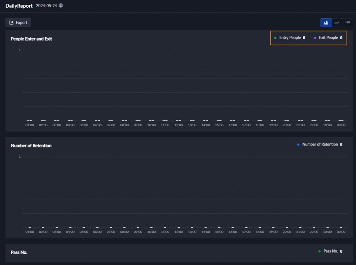Toggle the Number of Retention legend series
The height and width of the screenshot is (265, 356).
coord(319,144)
